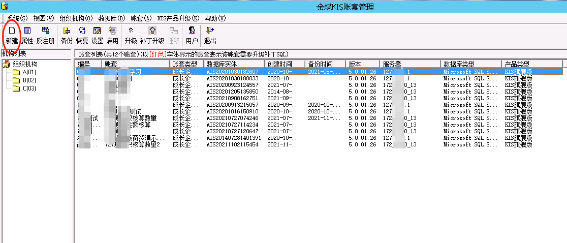Open the 系统(S) menu
Viewport: 567px width, 243px height.
[17, 18]
